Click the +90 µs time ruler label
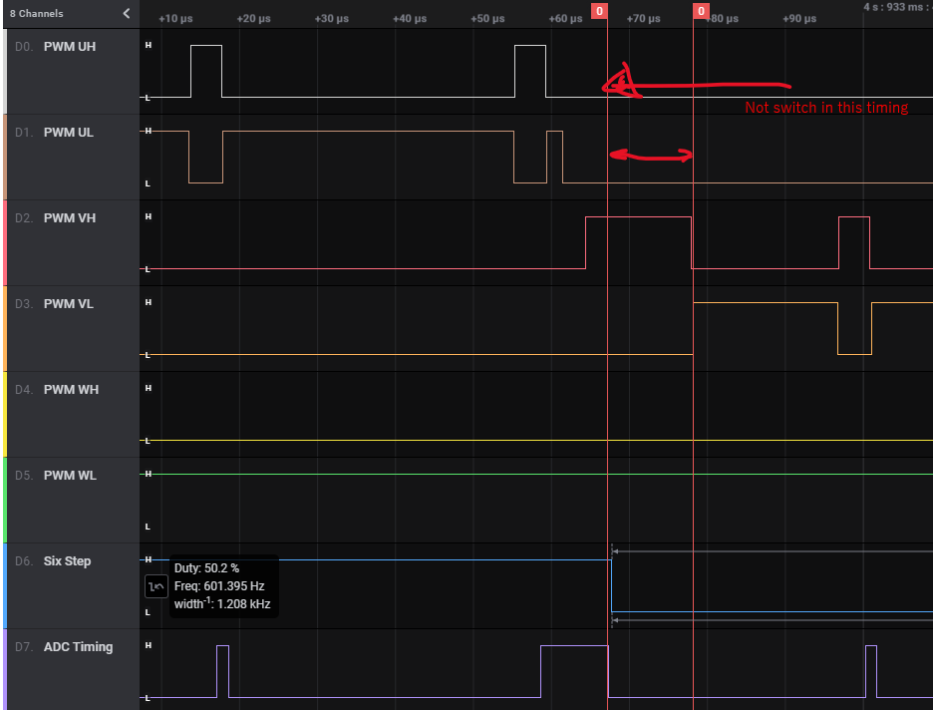The height and width of the screenshot is (710, 933). tap(799, 19)
